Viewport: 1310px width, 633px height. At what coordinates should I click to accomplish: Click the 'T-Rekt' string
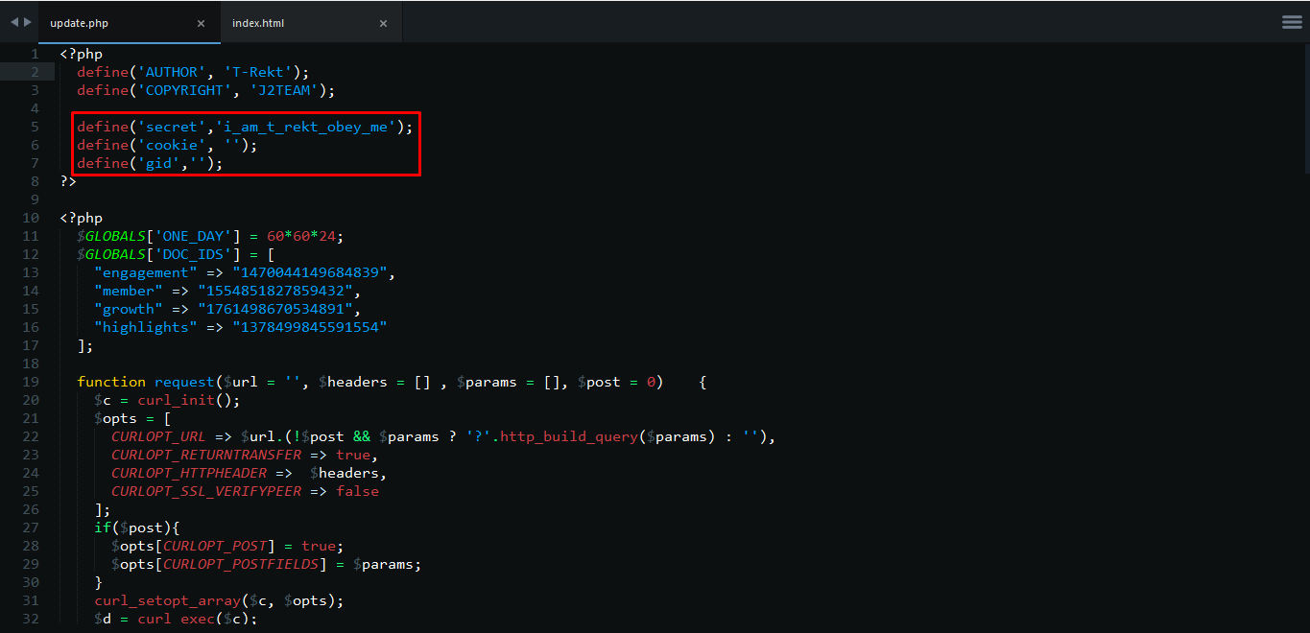pyautogui.click(x=258, y=73)
